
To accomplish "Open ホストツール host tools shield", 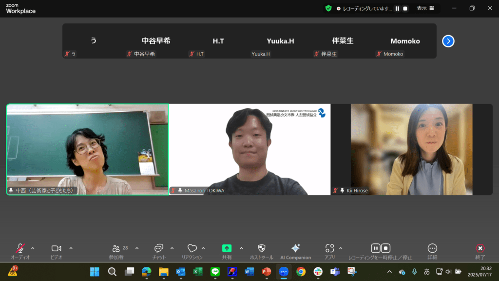I will tap(262, 248).
